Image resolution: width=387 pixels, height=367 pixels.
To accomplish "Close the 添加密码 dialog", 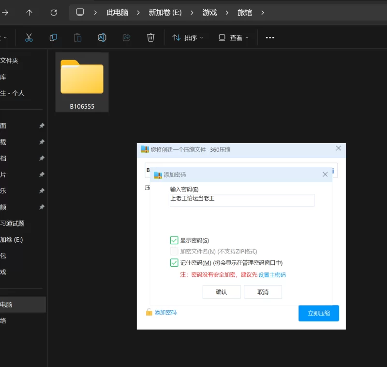I will coord(325,175).
